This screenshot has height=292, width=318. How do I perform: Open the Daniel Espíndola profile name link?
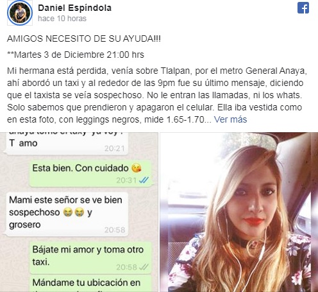click(x=74, y=8)
